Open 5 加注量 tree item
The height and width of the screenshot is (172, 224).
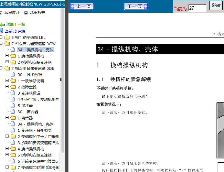(x=25, y=106)
